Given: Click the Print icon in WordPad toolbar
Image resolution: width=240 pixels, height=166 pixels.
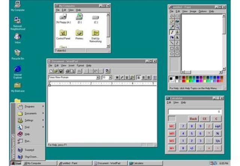Looking at the screenshot, I should 67,71.
